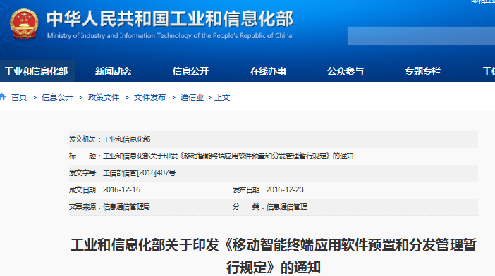The image size is (495, 276).
Task: Go to 在线办事 navigation item
Action: click(x=269, y=71)
